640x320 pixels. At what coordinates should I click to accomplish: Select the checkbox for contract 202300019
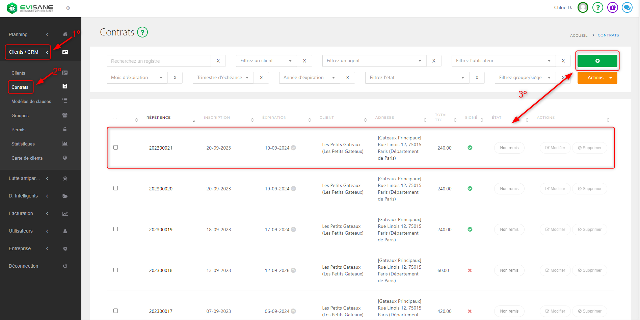pos(115,229)
